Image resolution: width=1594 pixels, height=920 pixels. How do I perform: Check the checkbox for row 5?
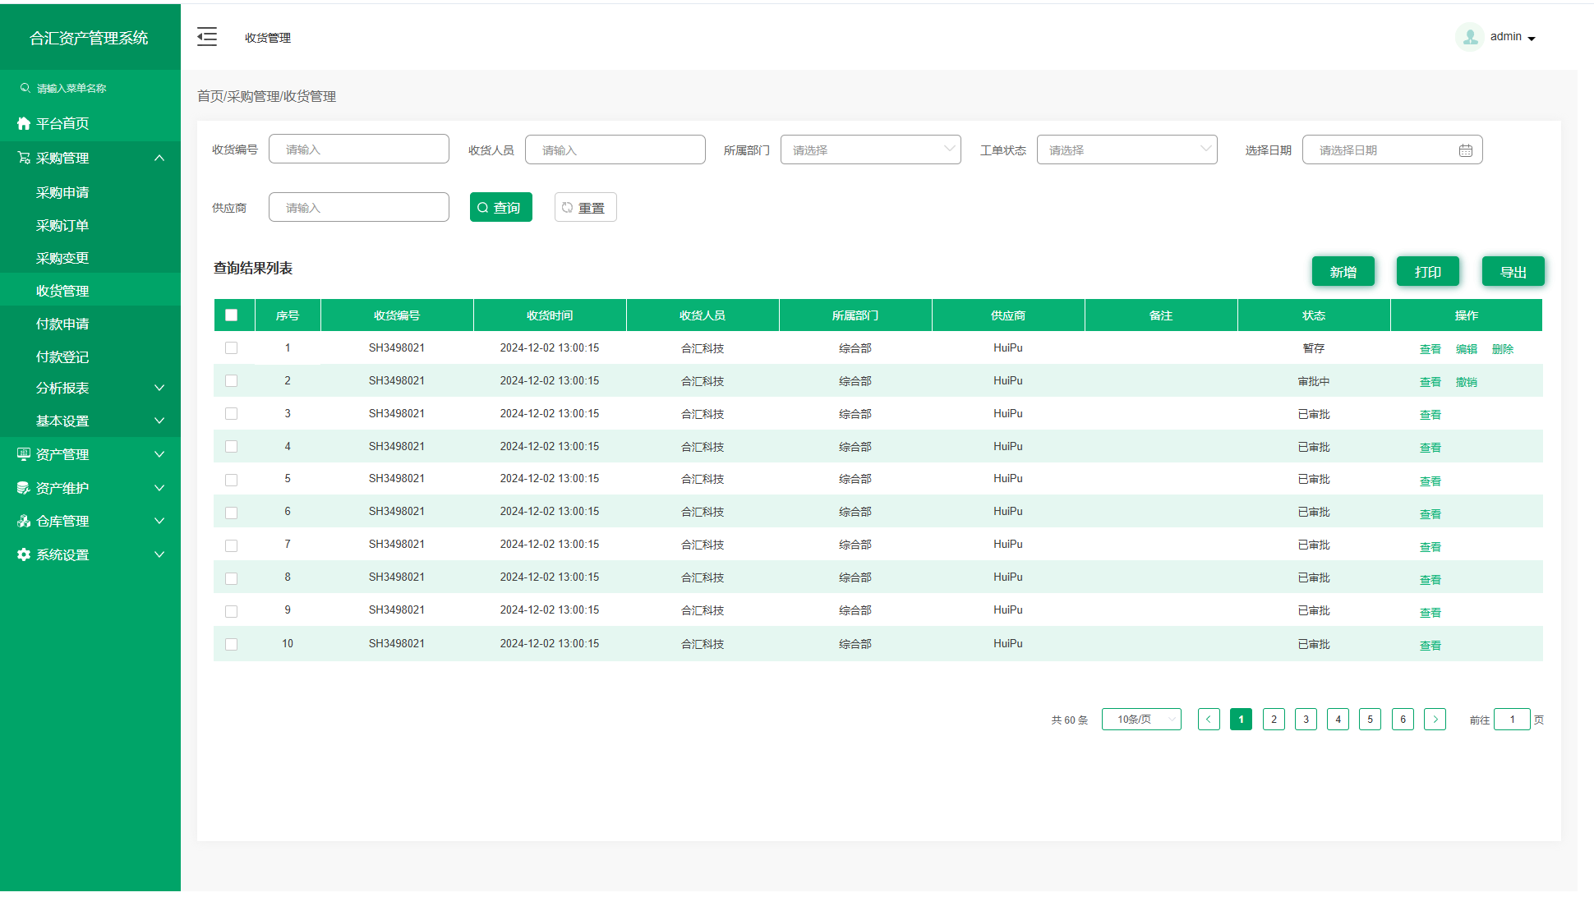pyautogui.click(x=231, y=480)
